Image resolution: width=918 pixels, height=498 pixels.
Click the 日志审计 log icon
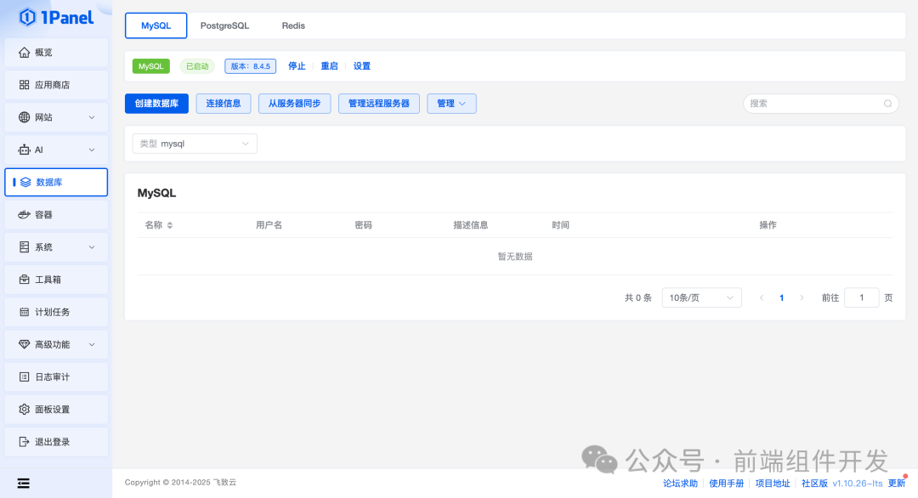point(24,376)
